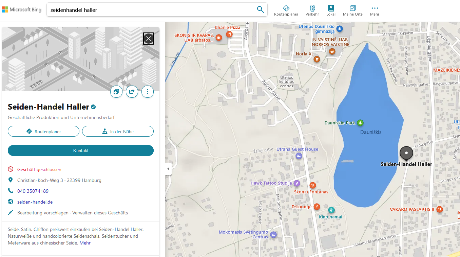Click the verified badge beside business name

pos(93,107)
